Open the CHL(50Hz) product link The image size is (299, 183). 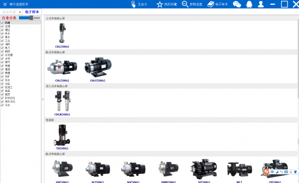pos(62,80)
